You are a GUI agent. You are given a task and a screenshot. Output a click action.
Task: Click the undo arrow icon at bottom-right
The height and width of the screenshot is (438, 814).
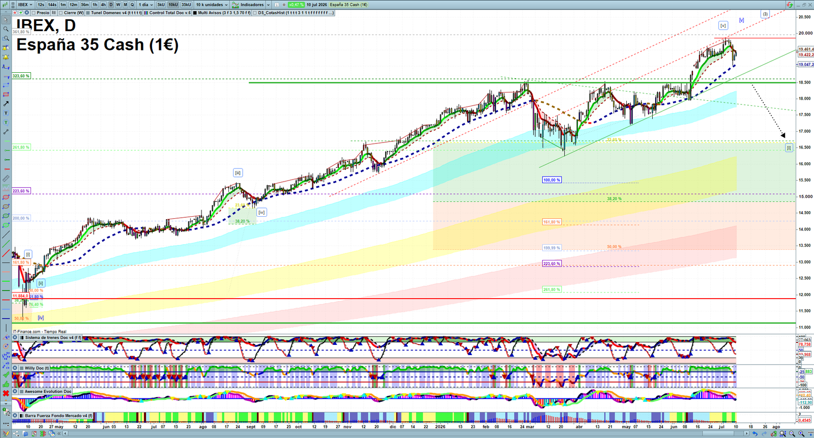click(x=755, y=434)
